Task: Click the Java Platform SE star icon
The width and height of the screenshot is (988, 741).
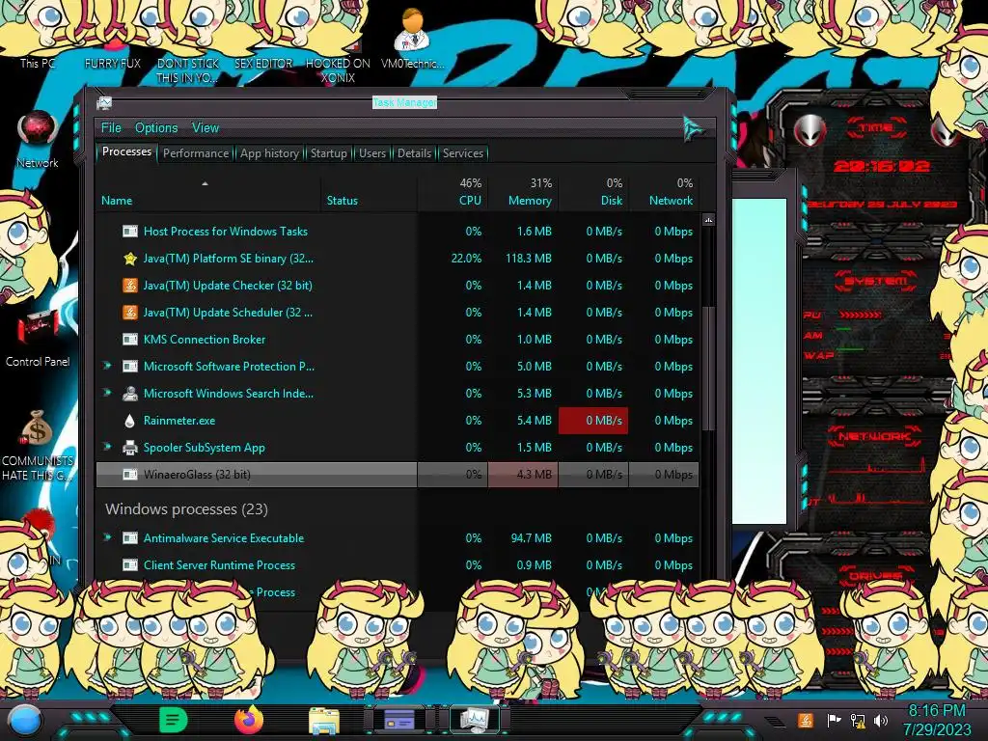Action: [130, 259]
